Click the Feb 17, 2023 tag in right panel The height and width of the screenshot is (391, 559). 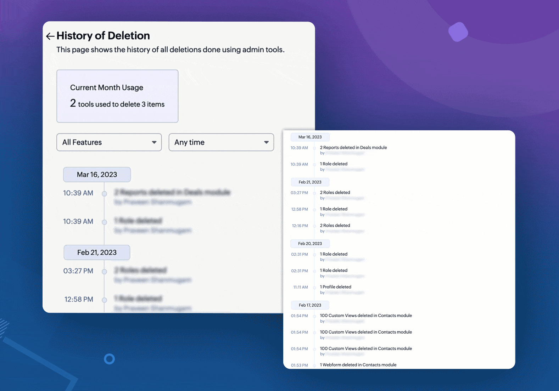click(x=310, y=305)
